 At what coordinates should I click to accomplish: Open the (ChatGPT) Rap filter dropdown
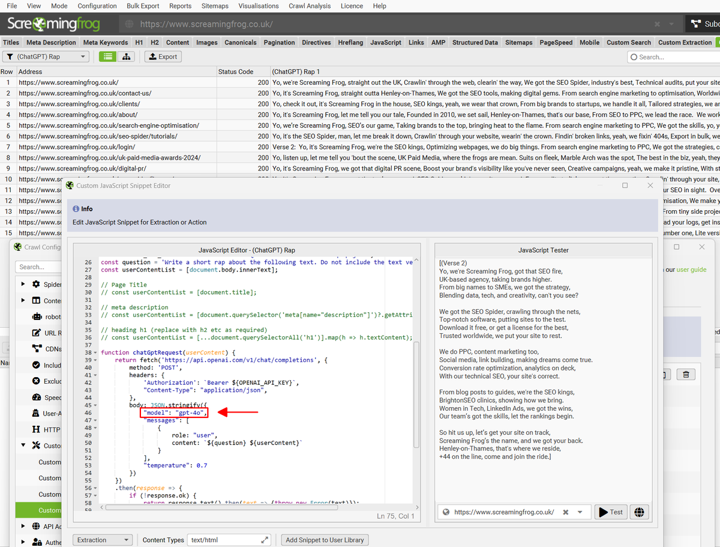point(46,56)
